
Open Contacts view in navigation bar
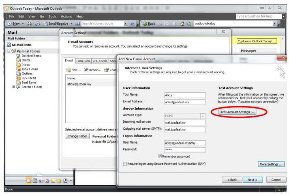pyautogui.click(x=41, y=181)
